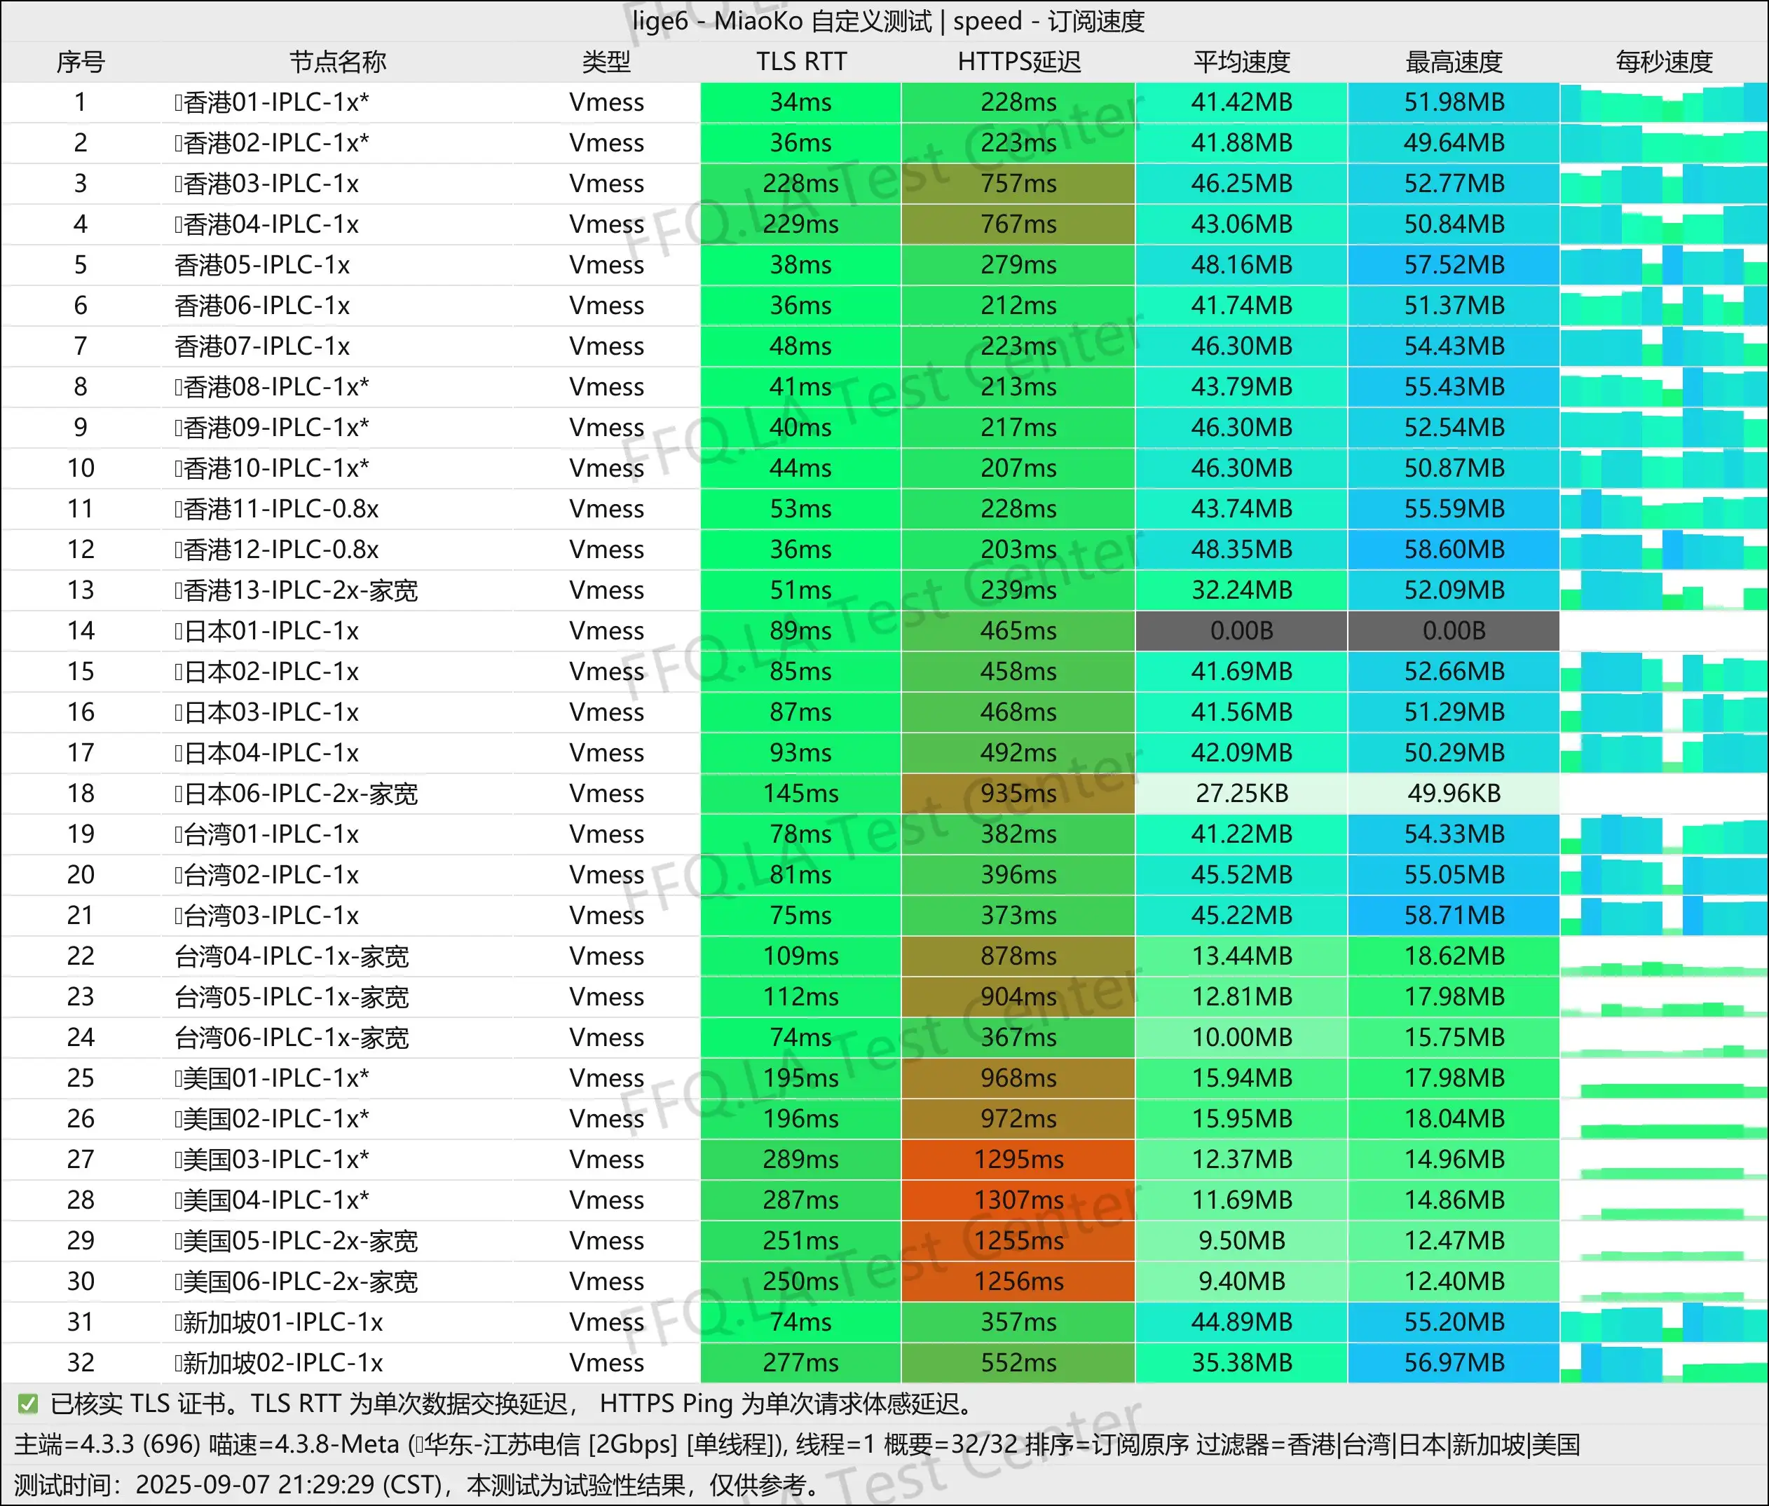The width and height of the screenshot is (1769, 1506).
Task: Click the 序号 column header
Action: [81, 62]
